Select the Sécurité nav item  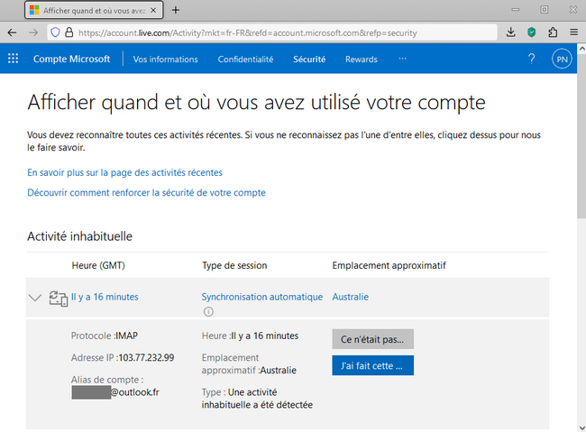pos(309,60)
